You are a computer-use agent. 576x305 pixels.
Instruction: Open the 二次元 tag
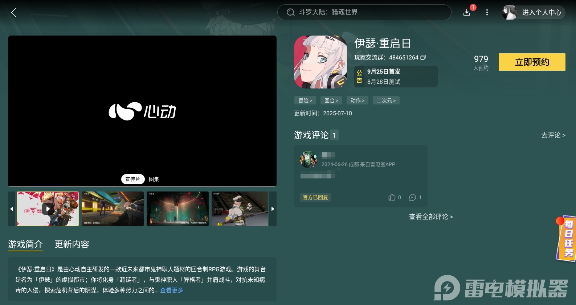(x=386, y=100)
